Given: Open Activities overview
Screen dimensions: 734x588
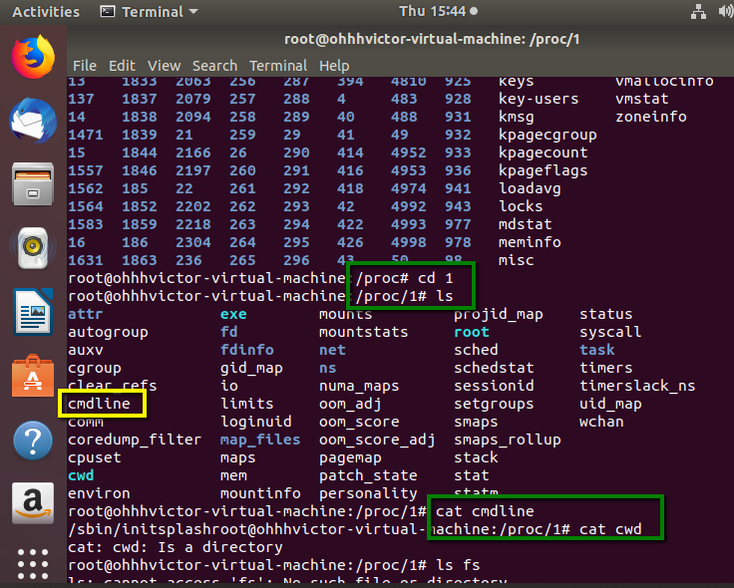Looking at the screenshot, I should point(46,12).
